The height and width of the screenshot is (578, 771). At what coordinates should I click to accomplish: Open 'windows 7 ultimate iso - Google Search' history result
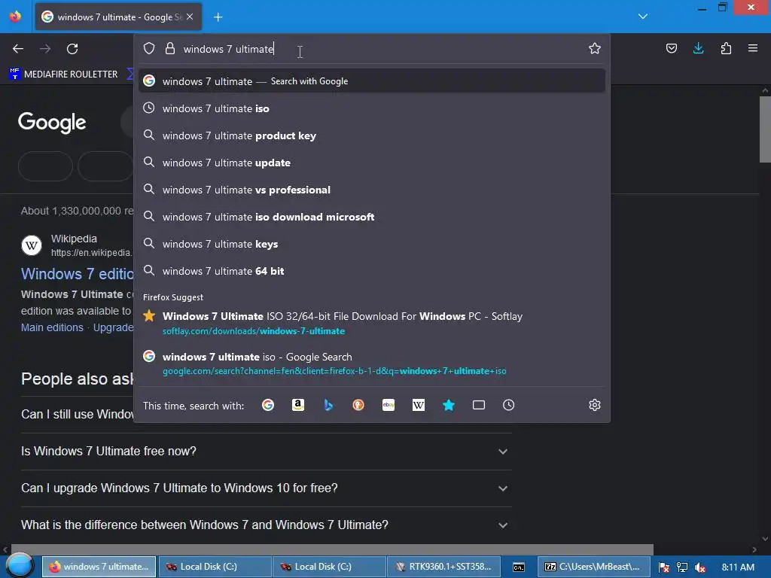coord(372,364)
